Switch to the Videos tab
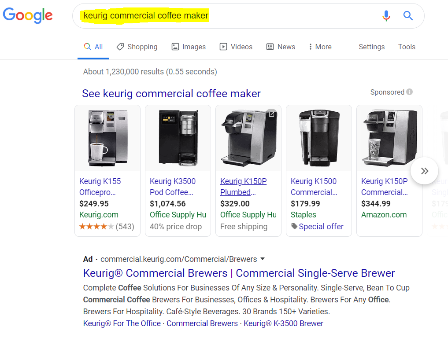 (x=236, y=47)
